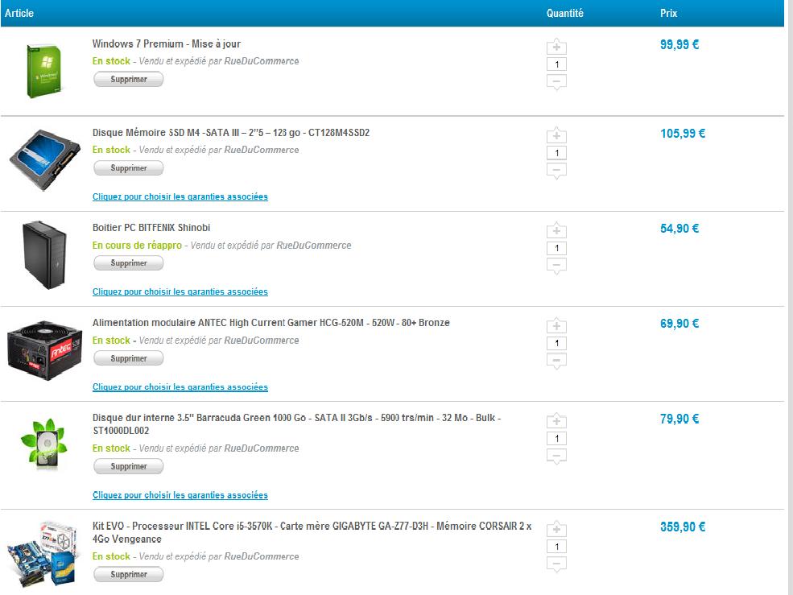Decrease quantity of Barracuda Green hard drive
This screenshot has height=595, width=793.
click(x=556, y=457)
